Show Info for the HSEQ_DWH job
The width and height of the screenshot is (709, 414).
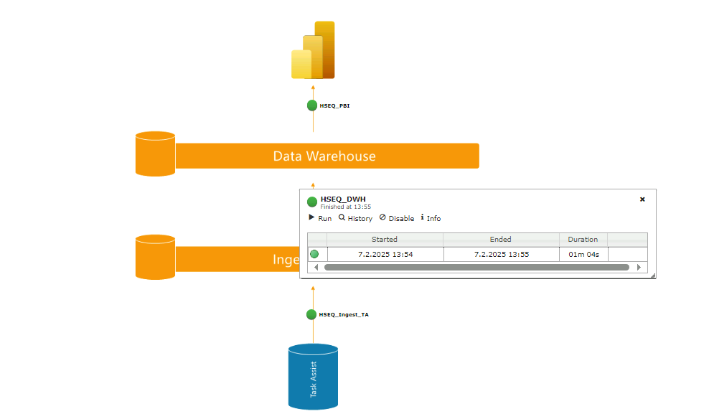(431, 218)
